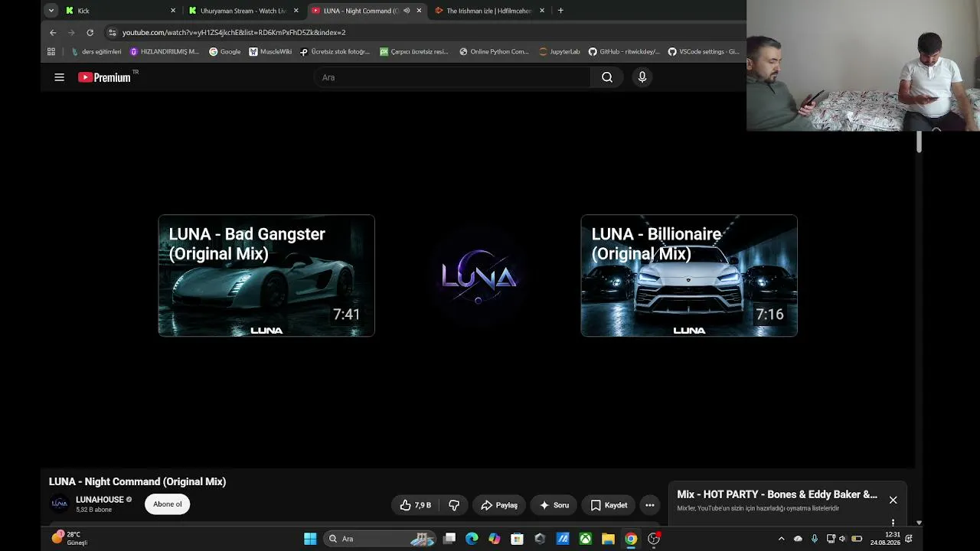Switch to The Irishman izle tab
The height and width of the screenshot is (551, 980).
tap(489, 11)
